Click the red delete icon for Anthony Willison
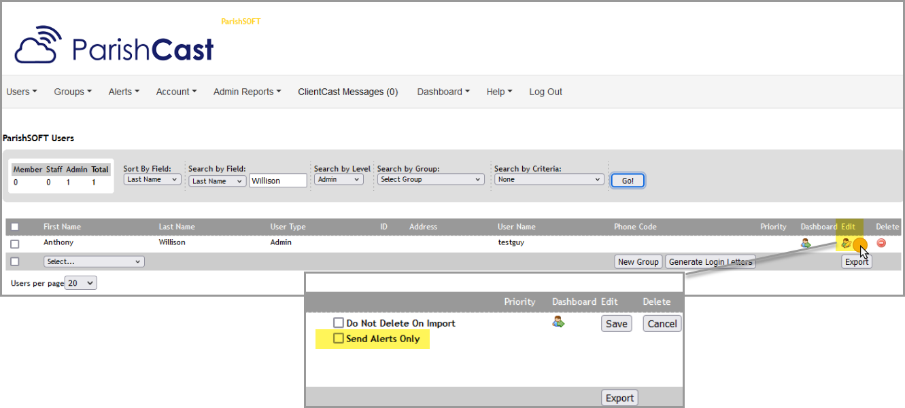The height and width of the screenshot is (408, 905). pyautogui.click(x=881, y=243)
